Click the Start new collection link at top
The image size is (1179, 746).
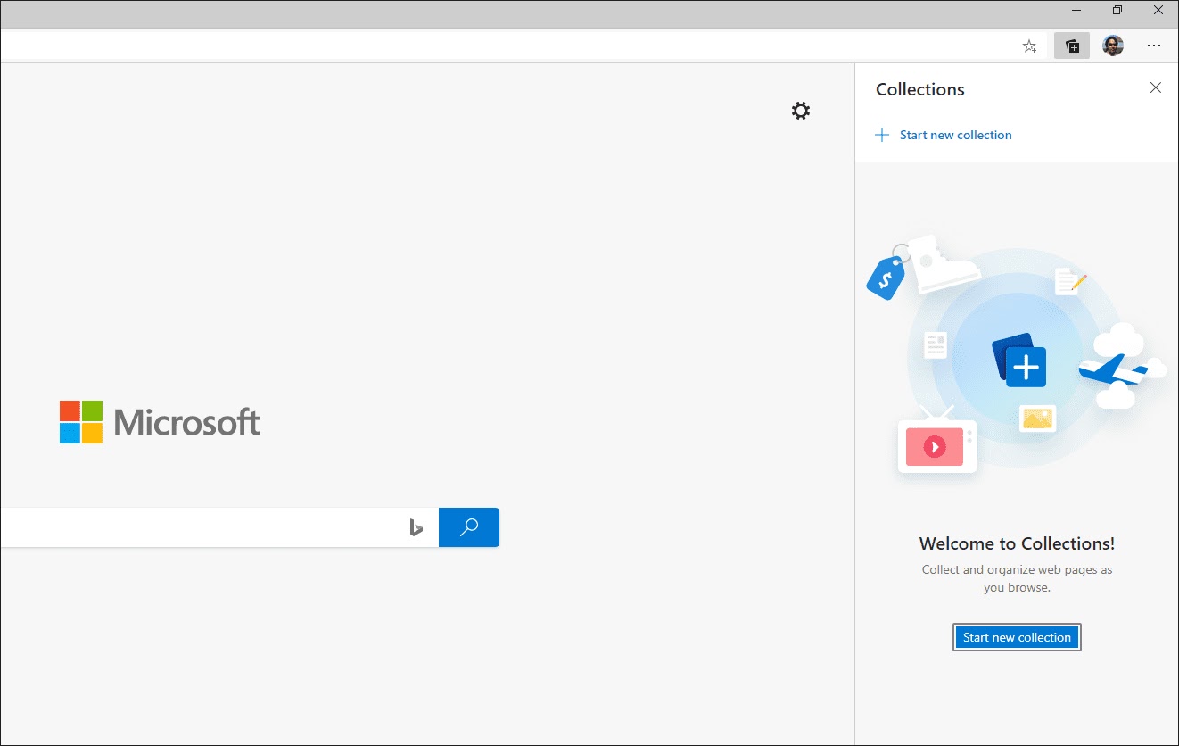pos(955,135)
